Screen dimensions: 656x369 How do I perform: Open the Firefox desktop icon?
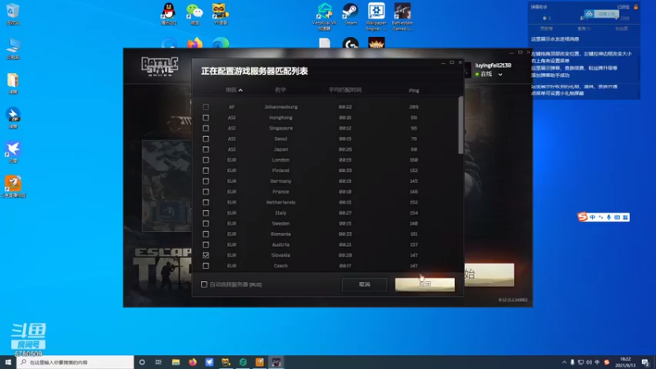194,43
